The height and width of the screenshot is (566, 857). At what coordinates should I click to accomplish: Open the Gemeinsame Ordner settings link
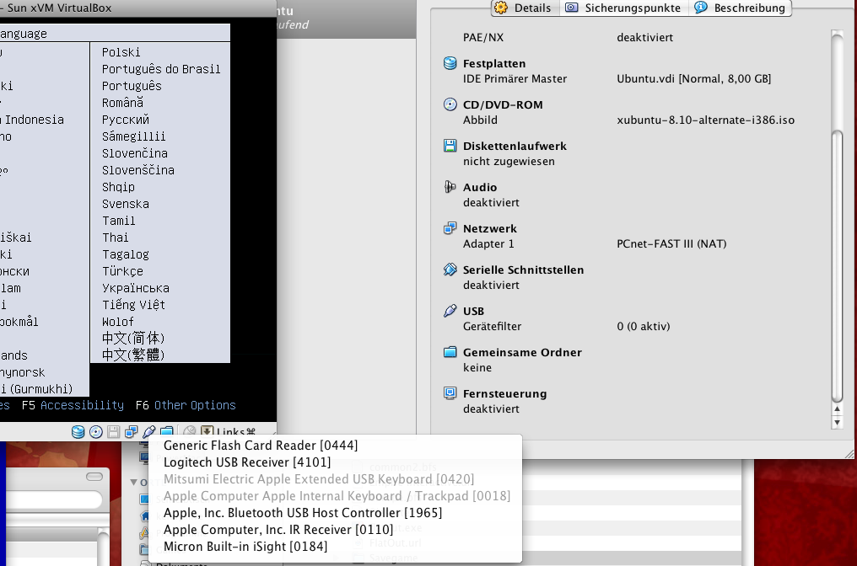(x=522, y=353)
